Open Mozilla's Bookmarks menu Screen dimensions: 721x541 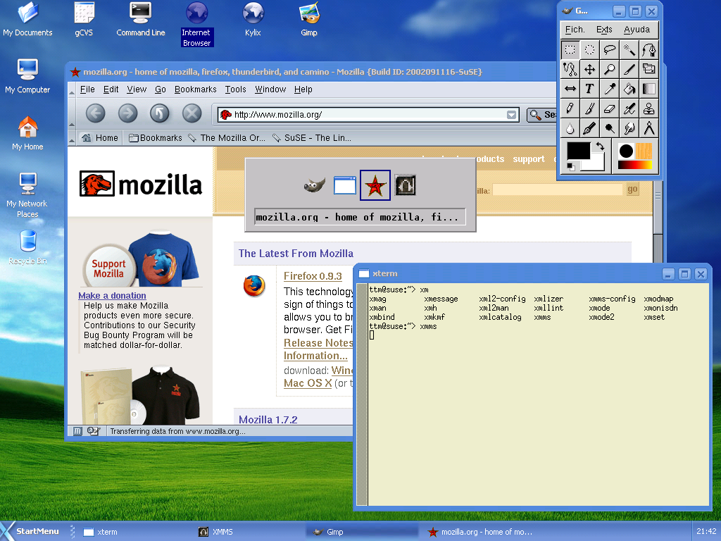coord(196,89)
